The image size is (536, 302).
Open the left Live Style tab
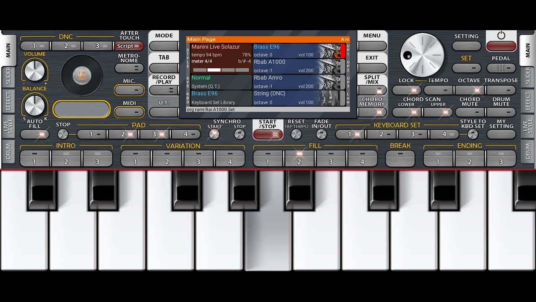[x=8, y=126]
